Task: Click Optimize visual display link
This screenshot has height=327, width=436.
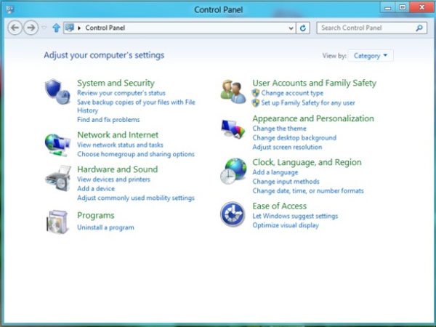Action: pos(286,225)
